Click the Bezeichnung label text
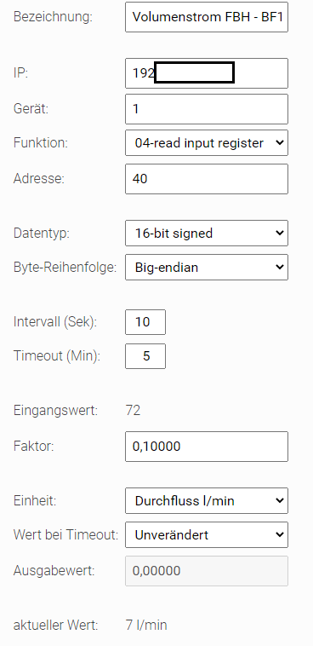 53,17
